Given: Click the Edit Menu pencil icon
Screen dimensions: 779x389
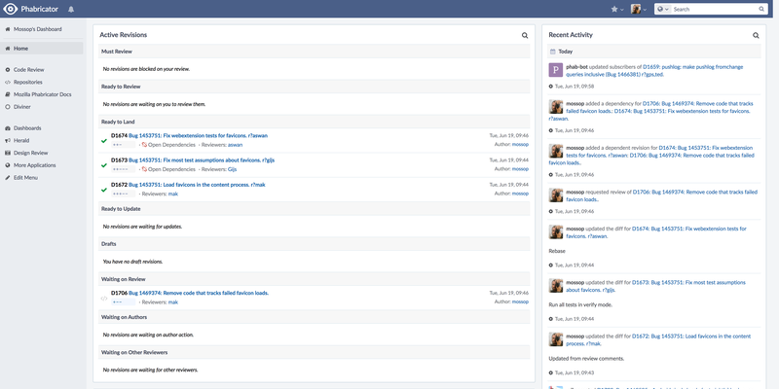Looking at the screenshot, I should click(x=8, y=178).
